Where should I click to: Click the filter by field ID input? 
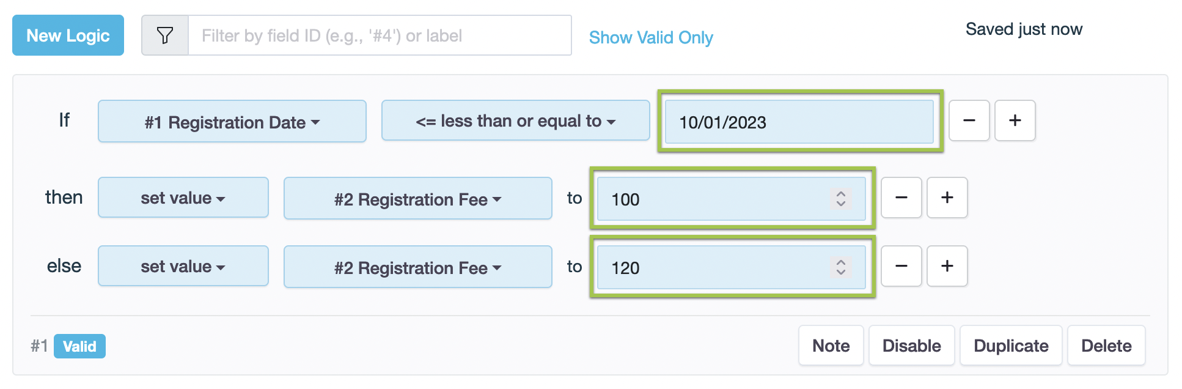click(x=380, y=35)
